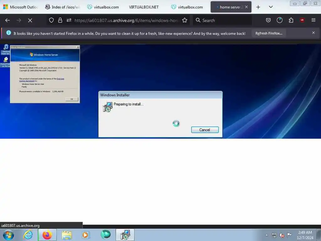Click the Firefox taskbar icon

47,235
